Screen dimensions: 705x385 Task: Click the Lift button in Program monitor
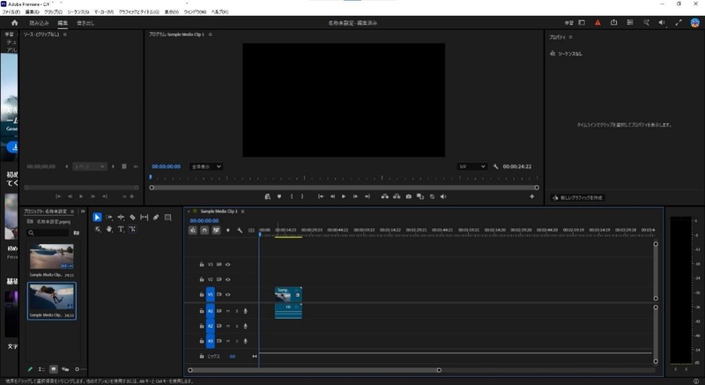[x=385, y=196]
